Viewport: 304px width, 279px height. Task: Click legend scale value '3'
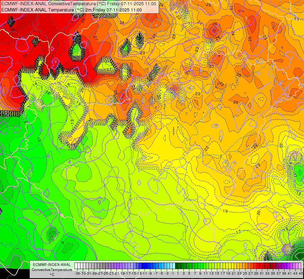click(184, 273)
